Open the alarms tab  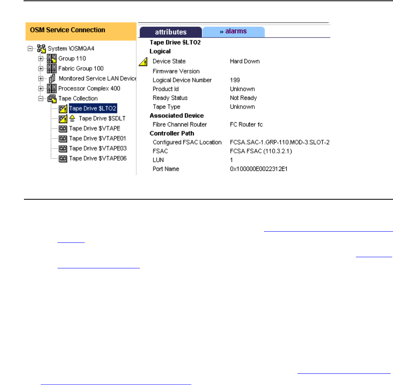(x=233, y=32)
